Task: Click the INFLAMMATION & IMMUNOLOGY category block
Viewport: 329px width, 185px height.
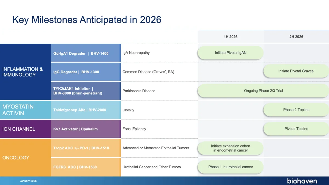Action: click(x=25, y=72)
